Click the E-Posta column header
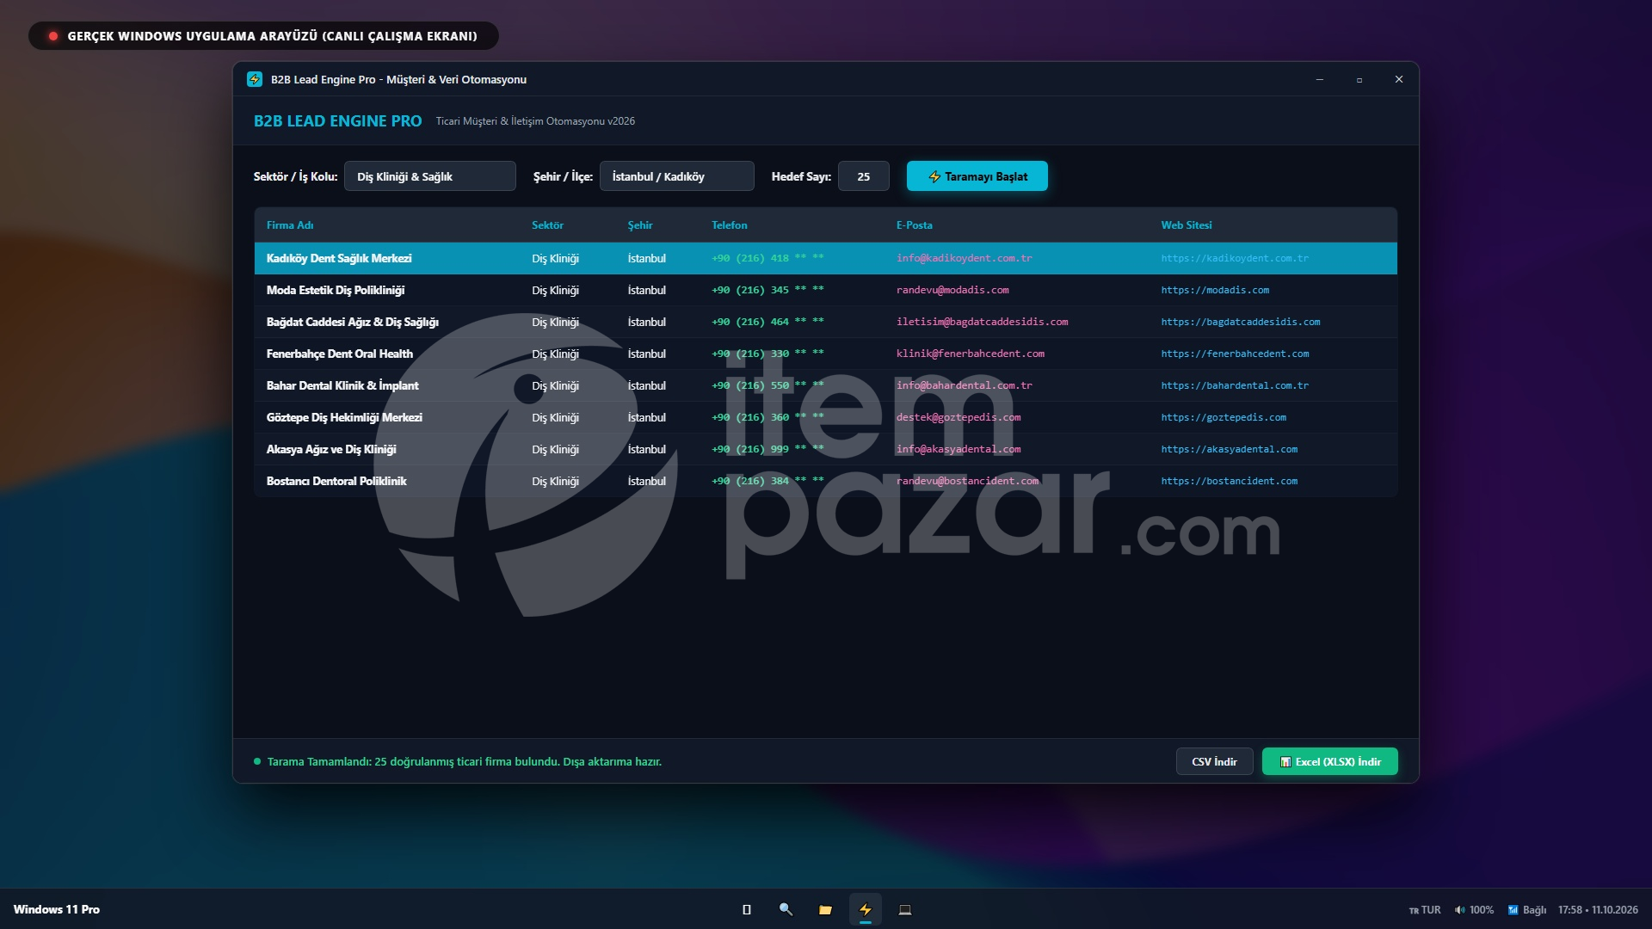The width and height of the screenshot is (1652, 929). 914,225
